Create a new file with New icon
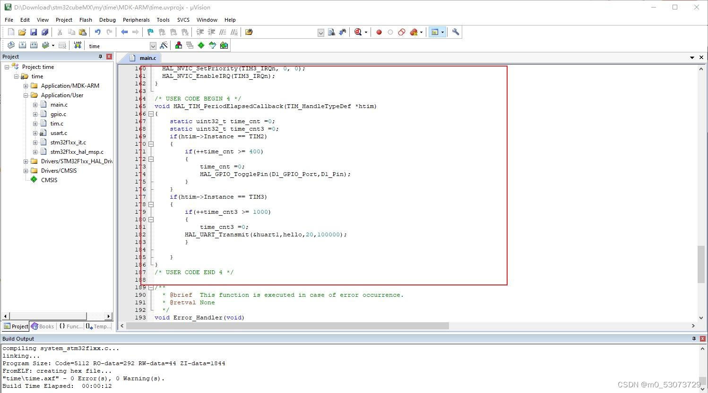 (11, 32)
